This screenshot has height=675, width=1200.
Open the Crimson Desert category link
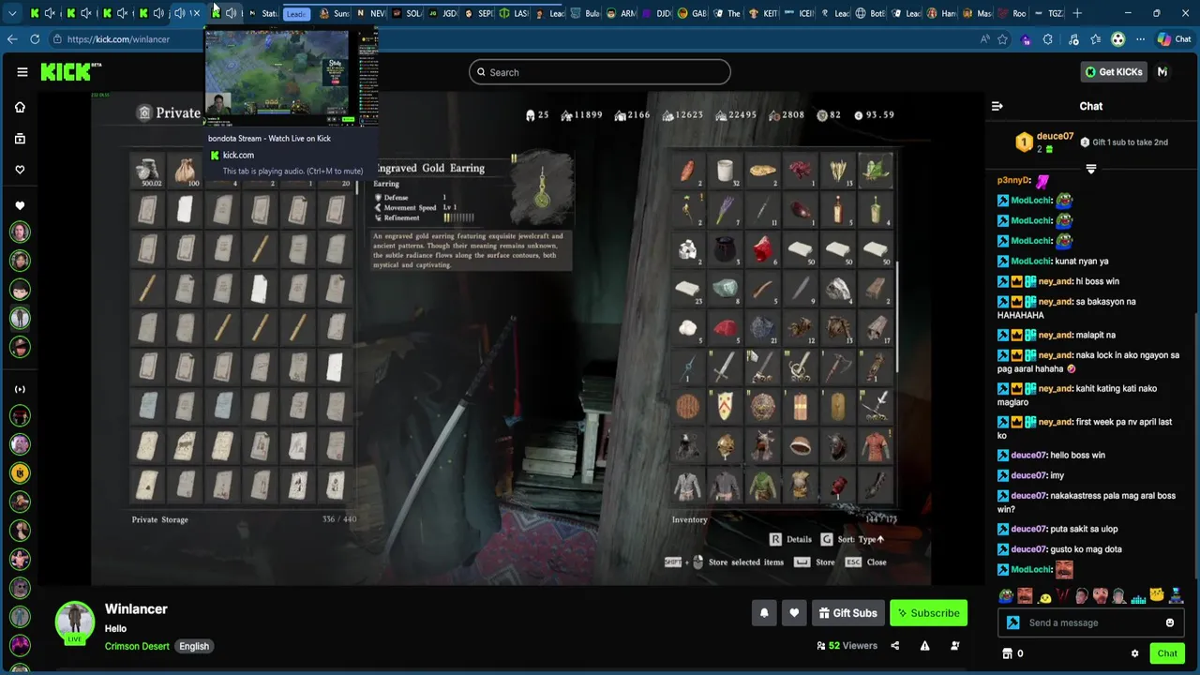(x=137, y=646)
